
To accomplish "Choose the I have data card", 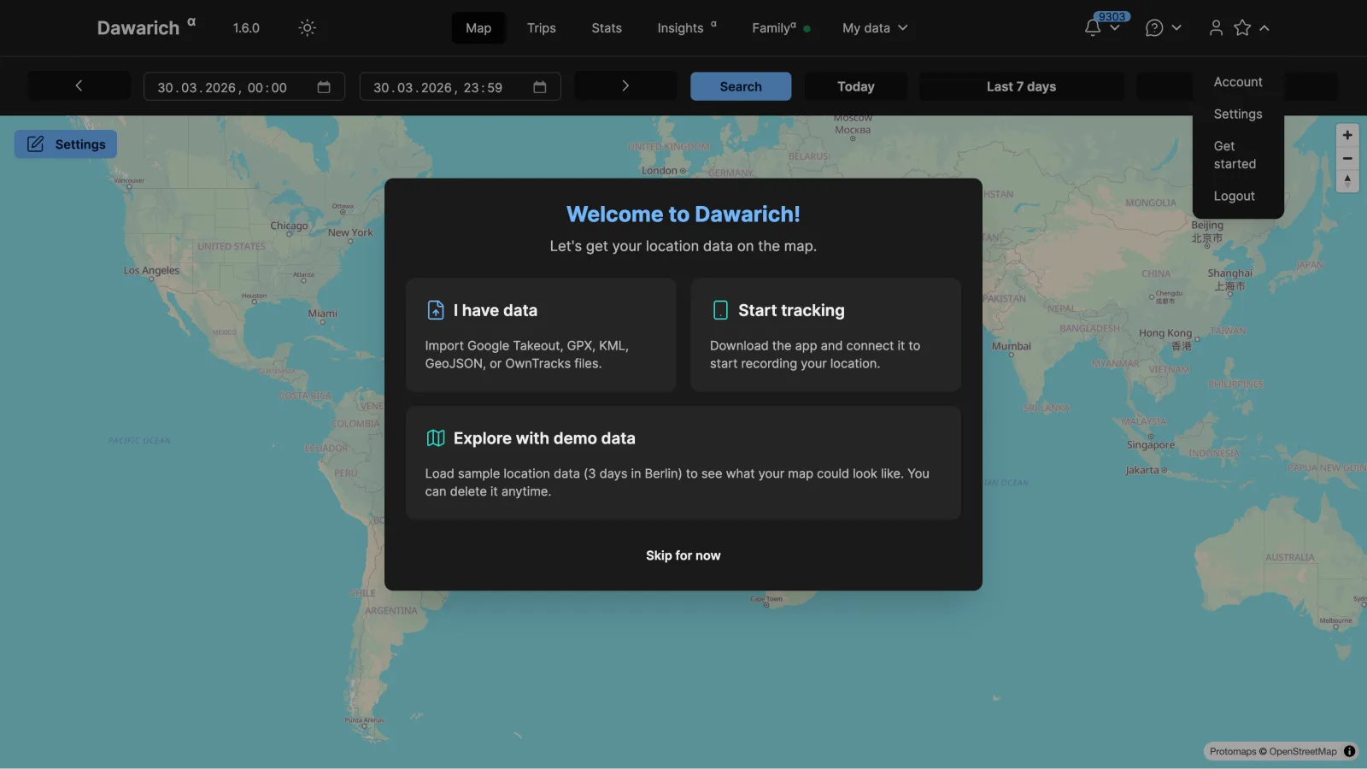I will (x=541, y=335).
